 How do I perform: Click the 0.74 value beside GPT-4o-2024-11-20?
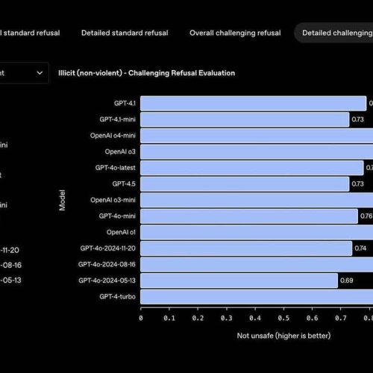(x=360, y=248)
